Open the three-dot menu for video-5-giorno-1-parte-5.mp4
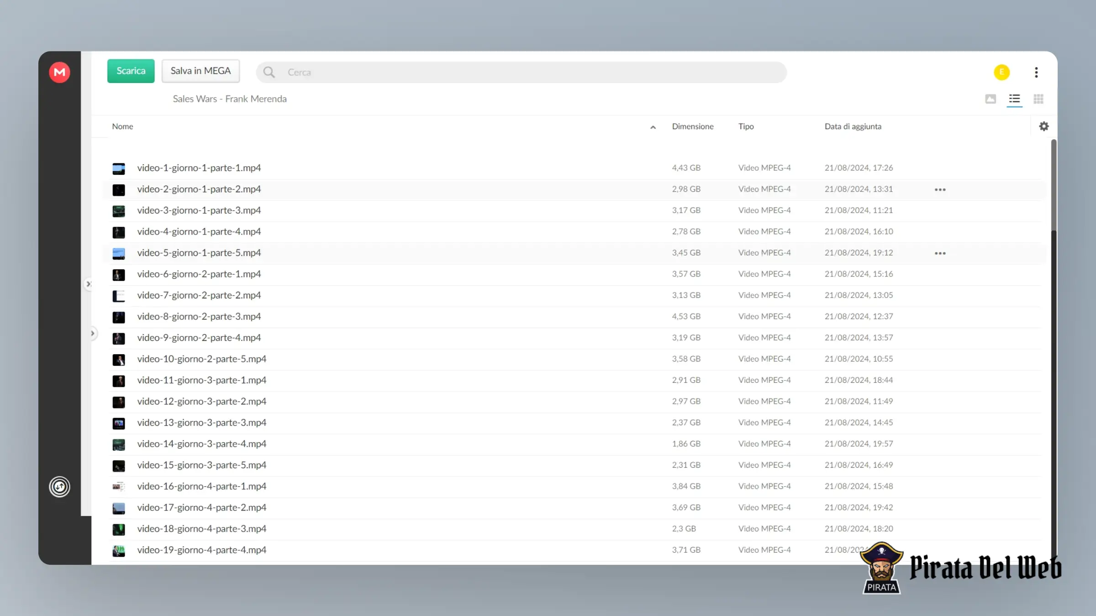The image size is (1096, 616). pos(940,253)
